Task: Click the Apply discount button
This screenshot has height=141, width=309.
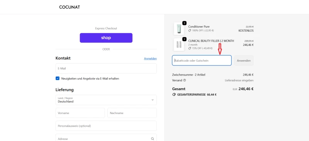Action: tap(244, 60)
